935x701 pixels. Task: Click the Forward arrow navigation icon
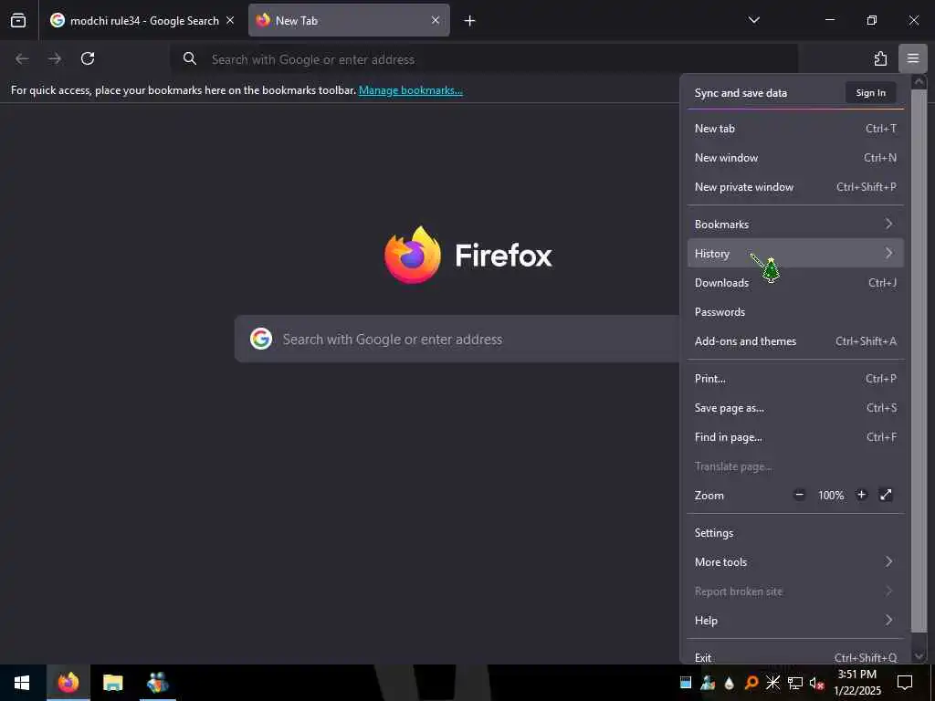coord(55,58)
